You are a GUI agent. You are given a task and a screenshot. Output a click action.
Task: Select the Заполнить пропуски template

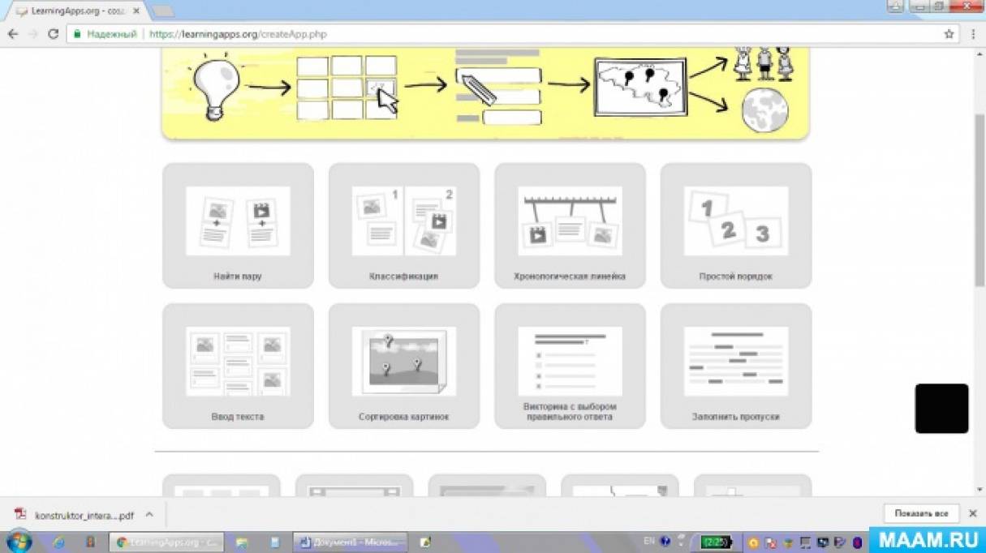pyautogui.click(x=735, y=366)
